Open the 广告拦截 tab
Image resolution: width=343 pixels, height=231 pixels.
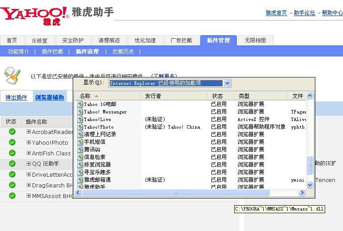[x=182, y=41]
